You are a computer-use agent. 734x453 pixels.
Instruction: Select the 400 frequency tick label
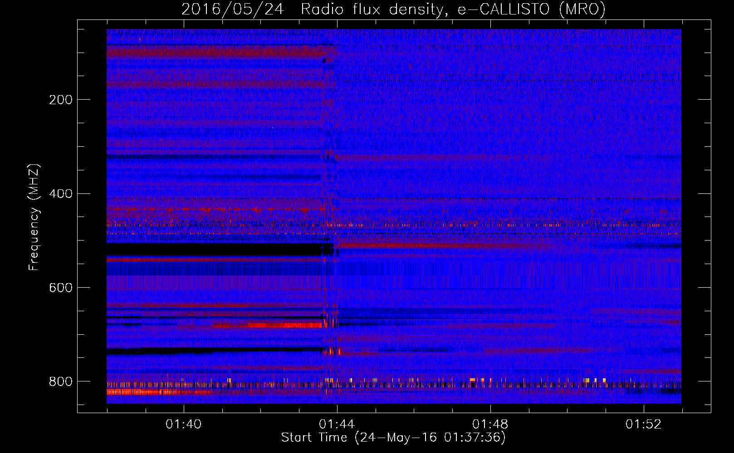pos(61,194)
